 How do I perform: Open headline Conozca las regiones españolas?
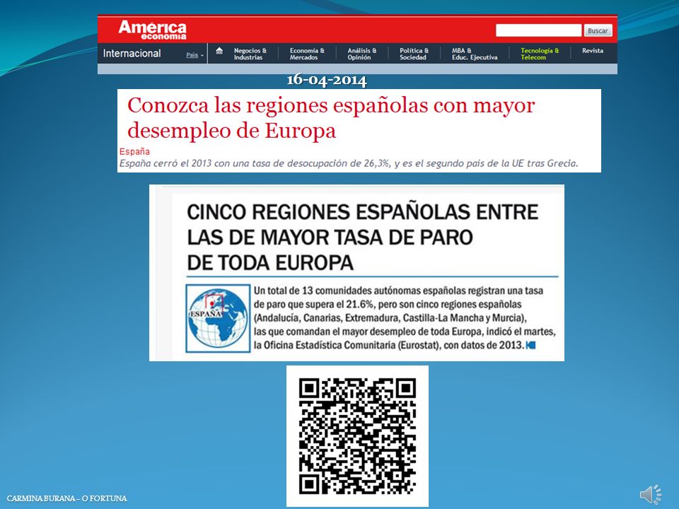[331, 118]
